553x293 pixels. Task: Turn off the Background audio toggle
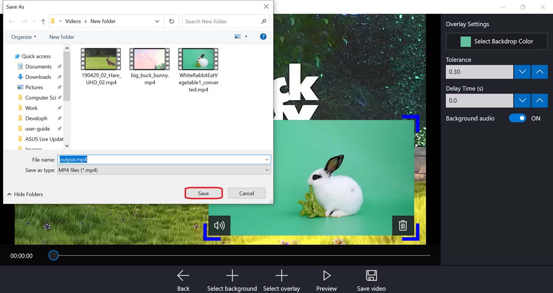click(517, 118)
